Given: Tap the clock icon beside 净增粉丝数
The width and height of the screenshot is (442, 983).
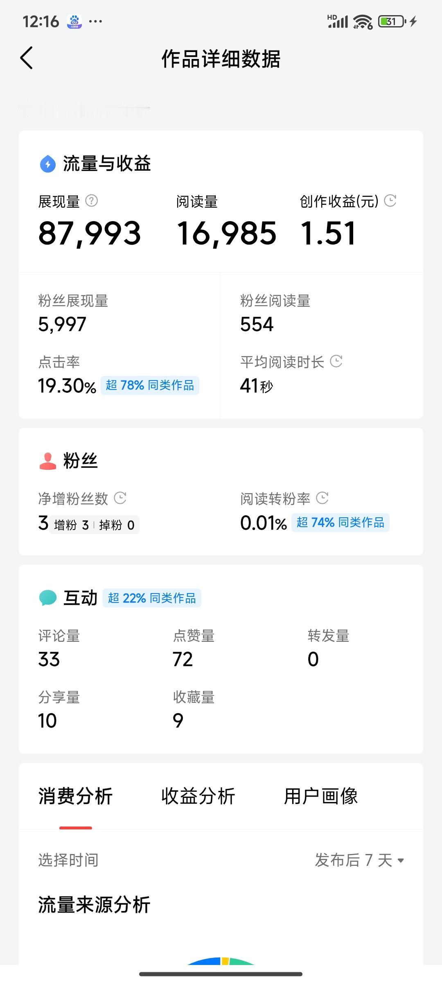Looking at the screenshot, I should pyautogui.click(x=120, y=498).
